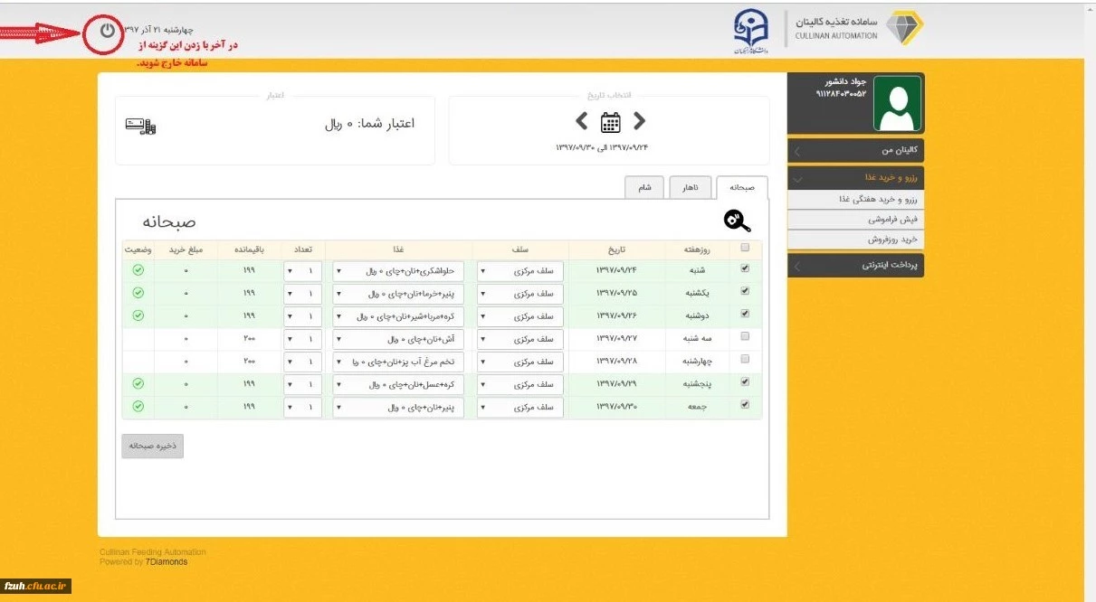
Task: Click the power icon to log out
Action: coord(108,31)
